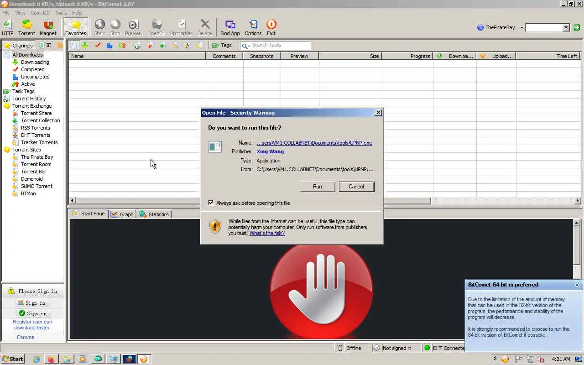Open the Torrent toolbar button
Viewport: 584px width, 365px height.
[x=26, y=27]
